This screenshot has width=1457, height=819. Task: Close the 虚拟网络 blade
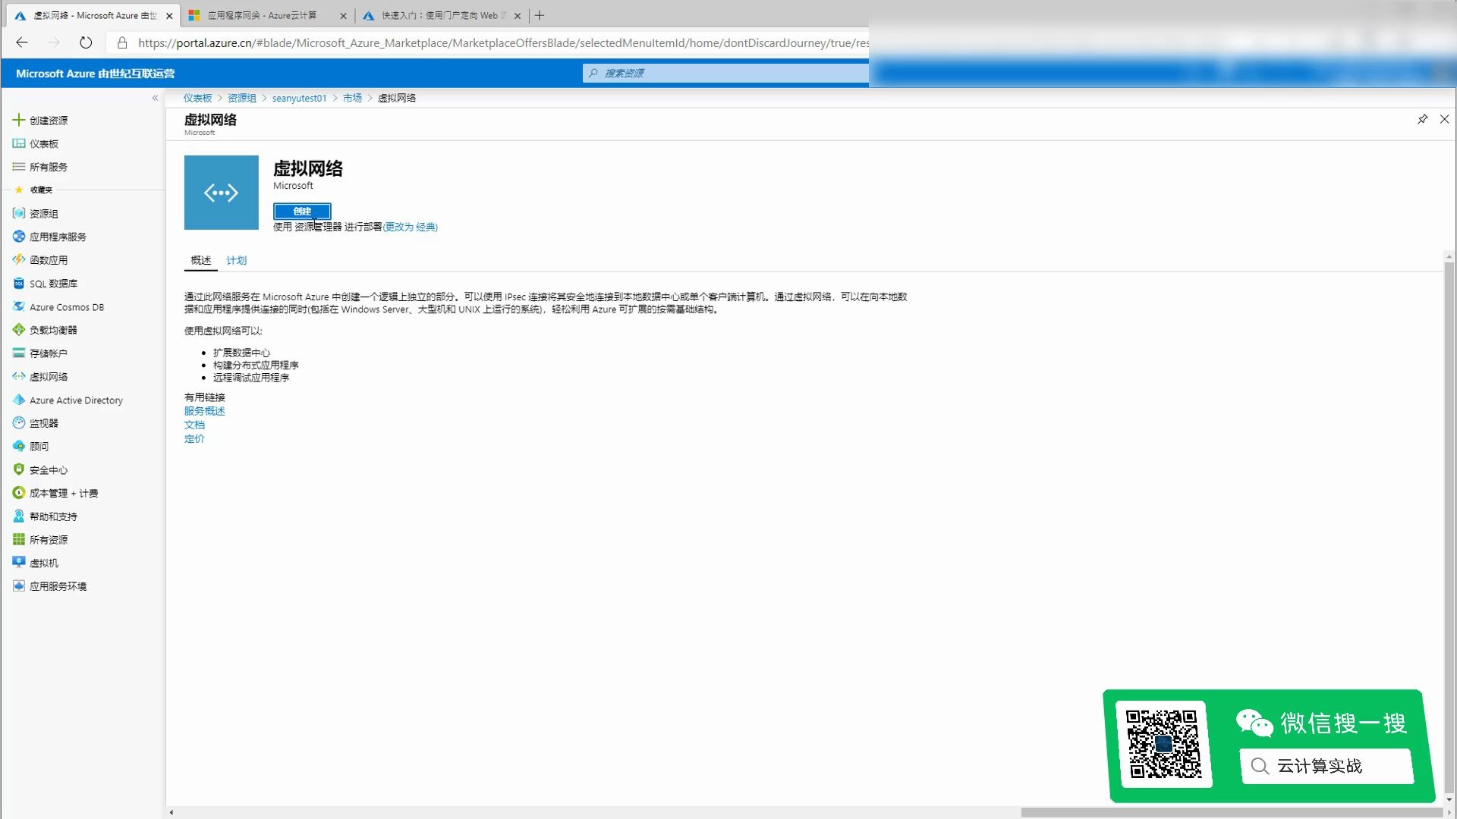tap(1445, 119)
